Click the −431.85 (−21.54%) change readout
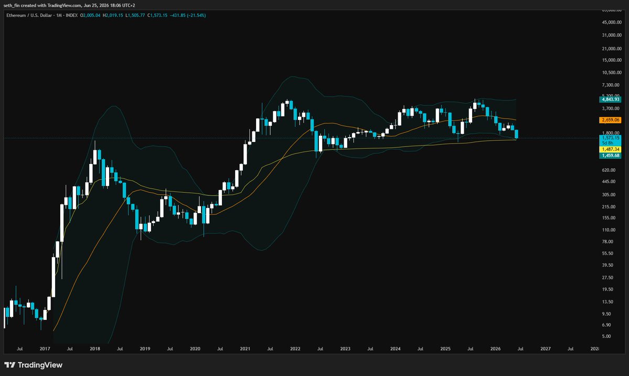629x376 pixels. pyautogui.click(x=188, y=15)
